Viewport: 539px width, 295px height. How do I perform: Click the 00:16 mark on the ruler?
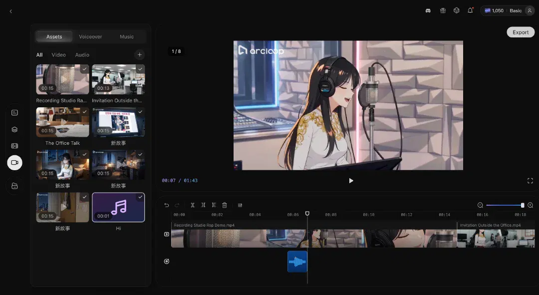(482, 215)
